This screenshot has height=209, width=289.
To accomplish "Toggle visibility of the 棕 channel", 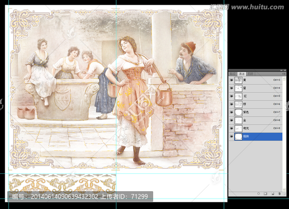I will [232, 104].
